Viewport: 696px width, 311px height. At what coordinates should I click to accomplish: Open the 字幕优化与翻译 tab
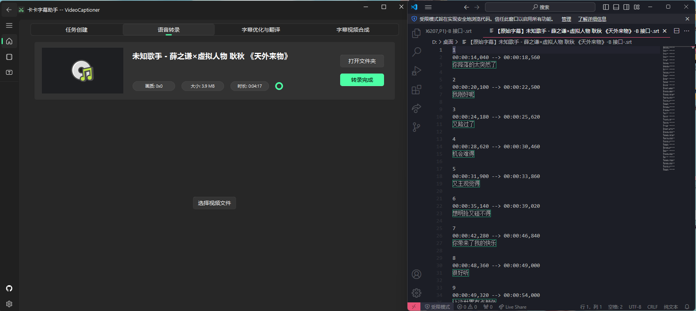click(261, 30)
